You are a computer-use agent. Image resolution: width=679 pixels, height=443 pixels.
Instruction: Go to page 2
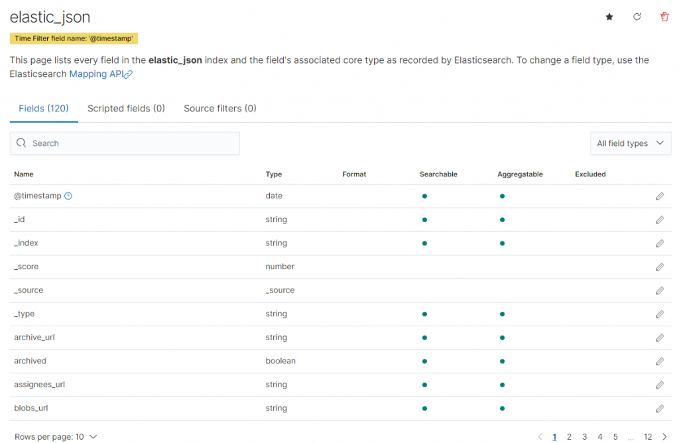pyautogui.click(x=569, y=436)
